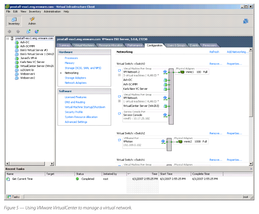Click Remove for vSwitch2

pos(216,133)
